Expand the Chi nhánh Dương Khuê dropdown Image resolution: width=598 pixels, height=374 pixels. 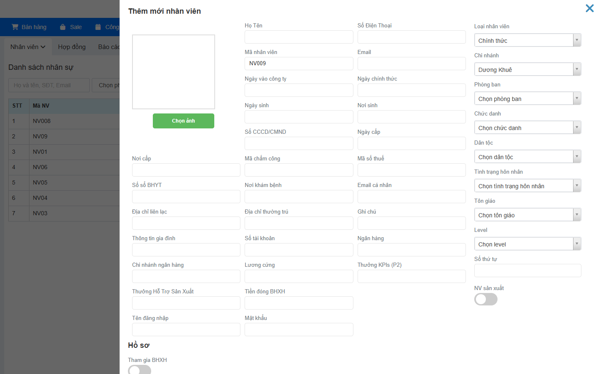527,69
